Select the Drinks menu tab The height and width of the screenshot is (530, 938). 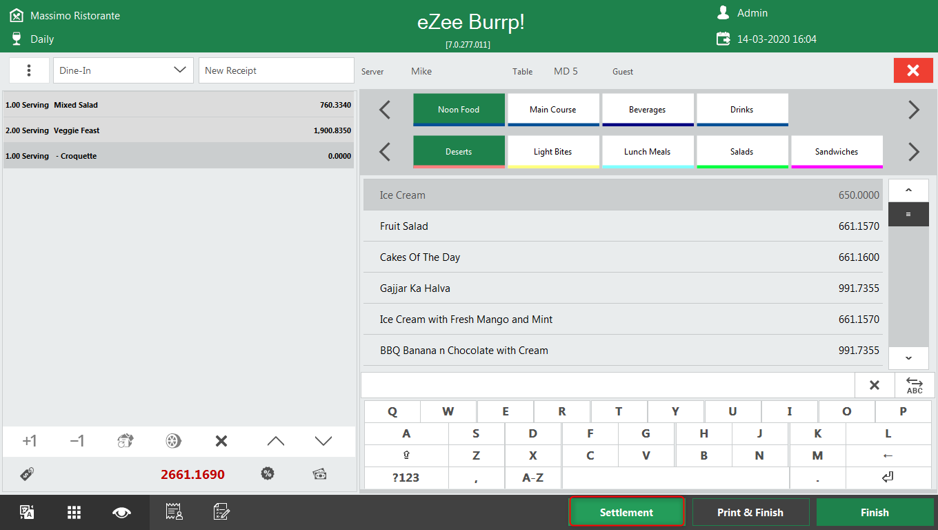742,110
